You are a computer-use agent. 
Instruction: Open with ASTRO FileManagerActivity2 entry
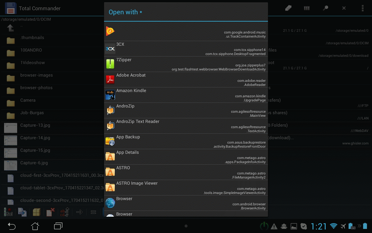click(x=186, y=172)
